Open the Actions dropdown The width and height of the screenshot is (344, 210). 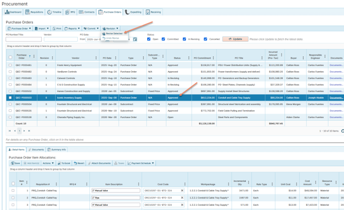tap(48, 163)
